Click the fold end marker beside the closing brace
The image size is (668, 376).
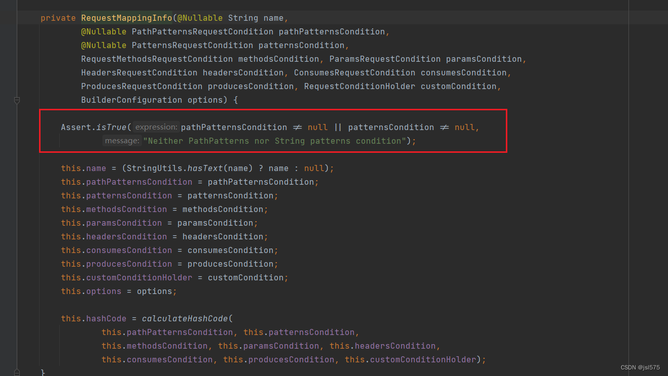pyautogui.click(x=17, y=372)
